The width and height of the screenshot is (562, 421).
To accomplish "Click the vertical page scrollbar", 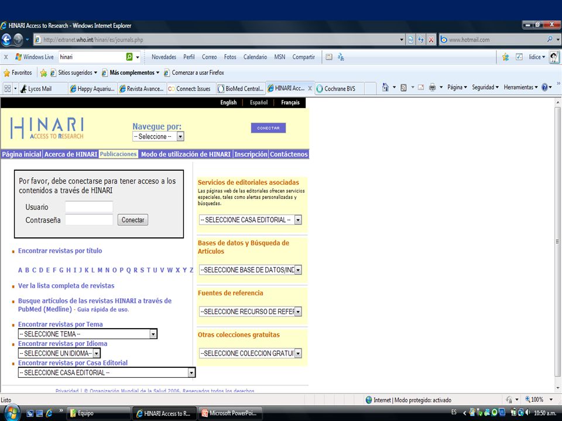I will (557, 241).
